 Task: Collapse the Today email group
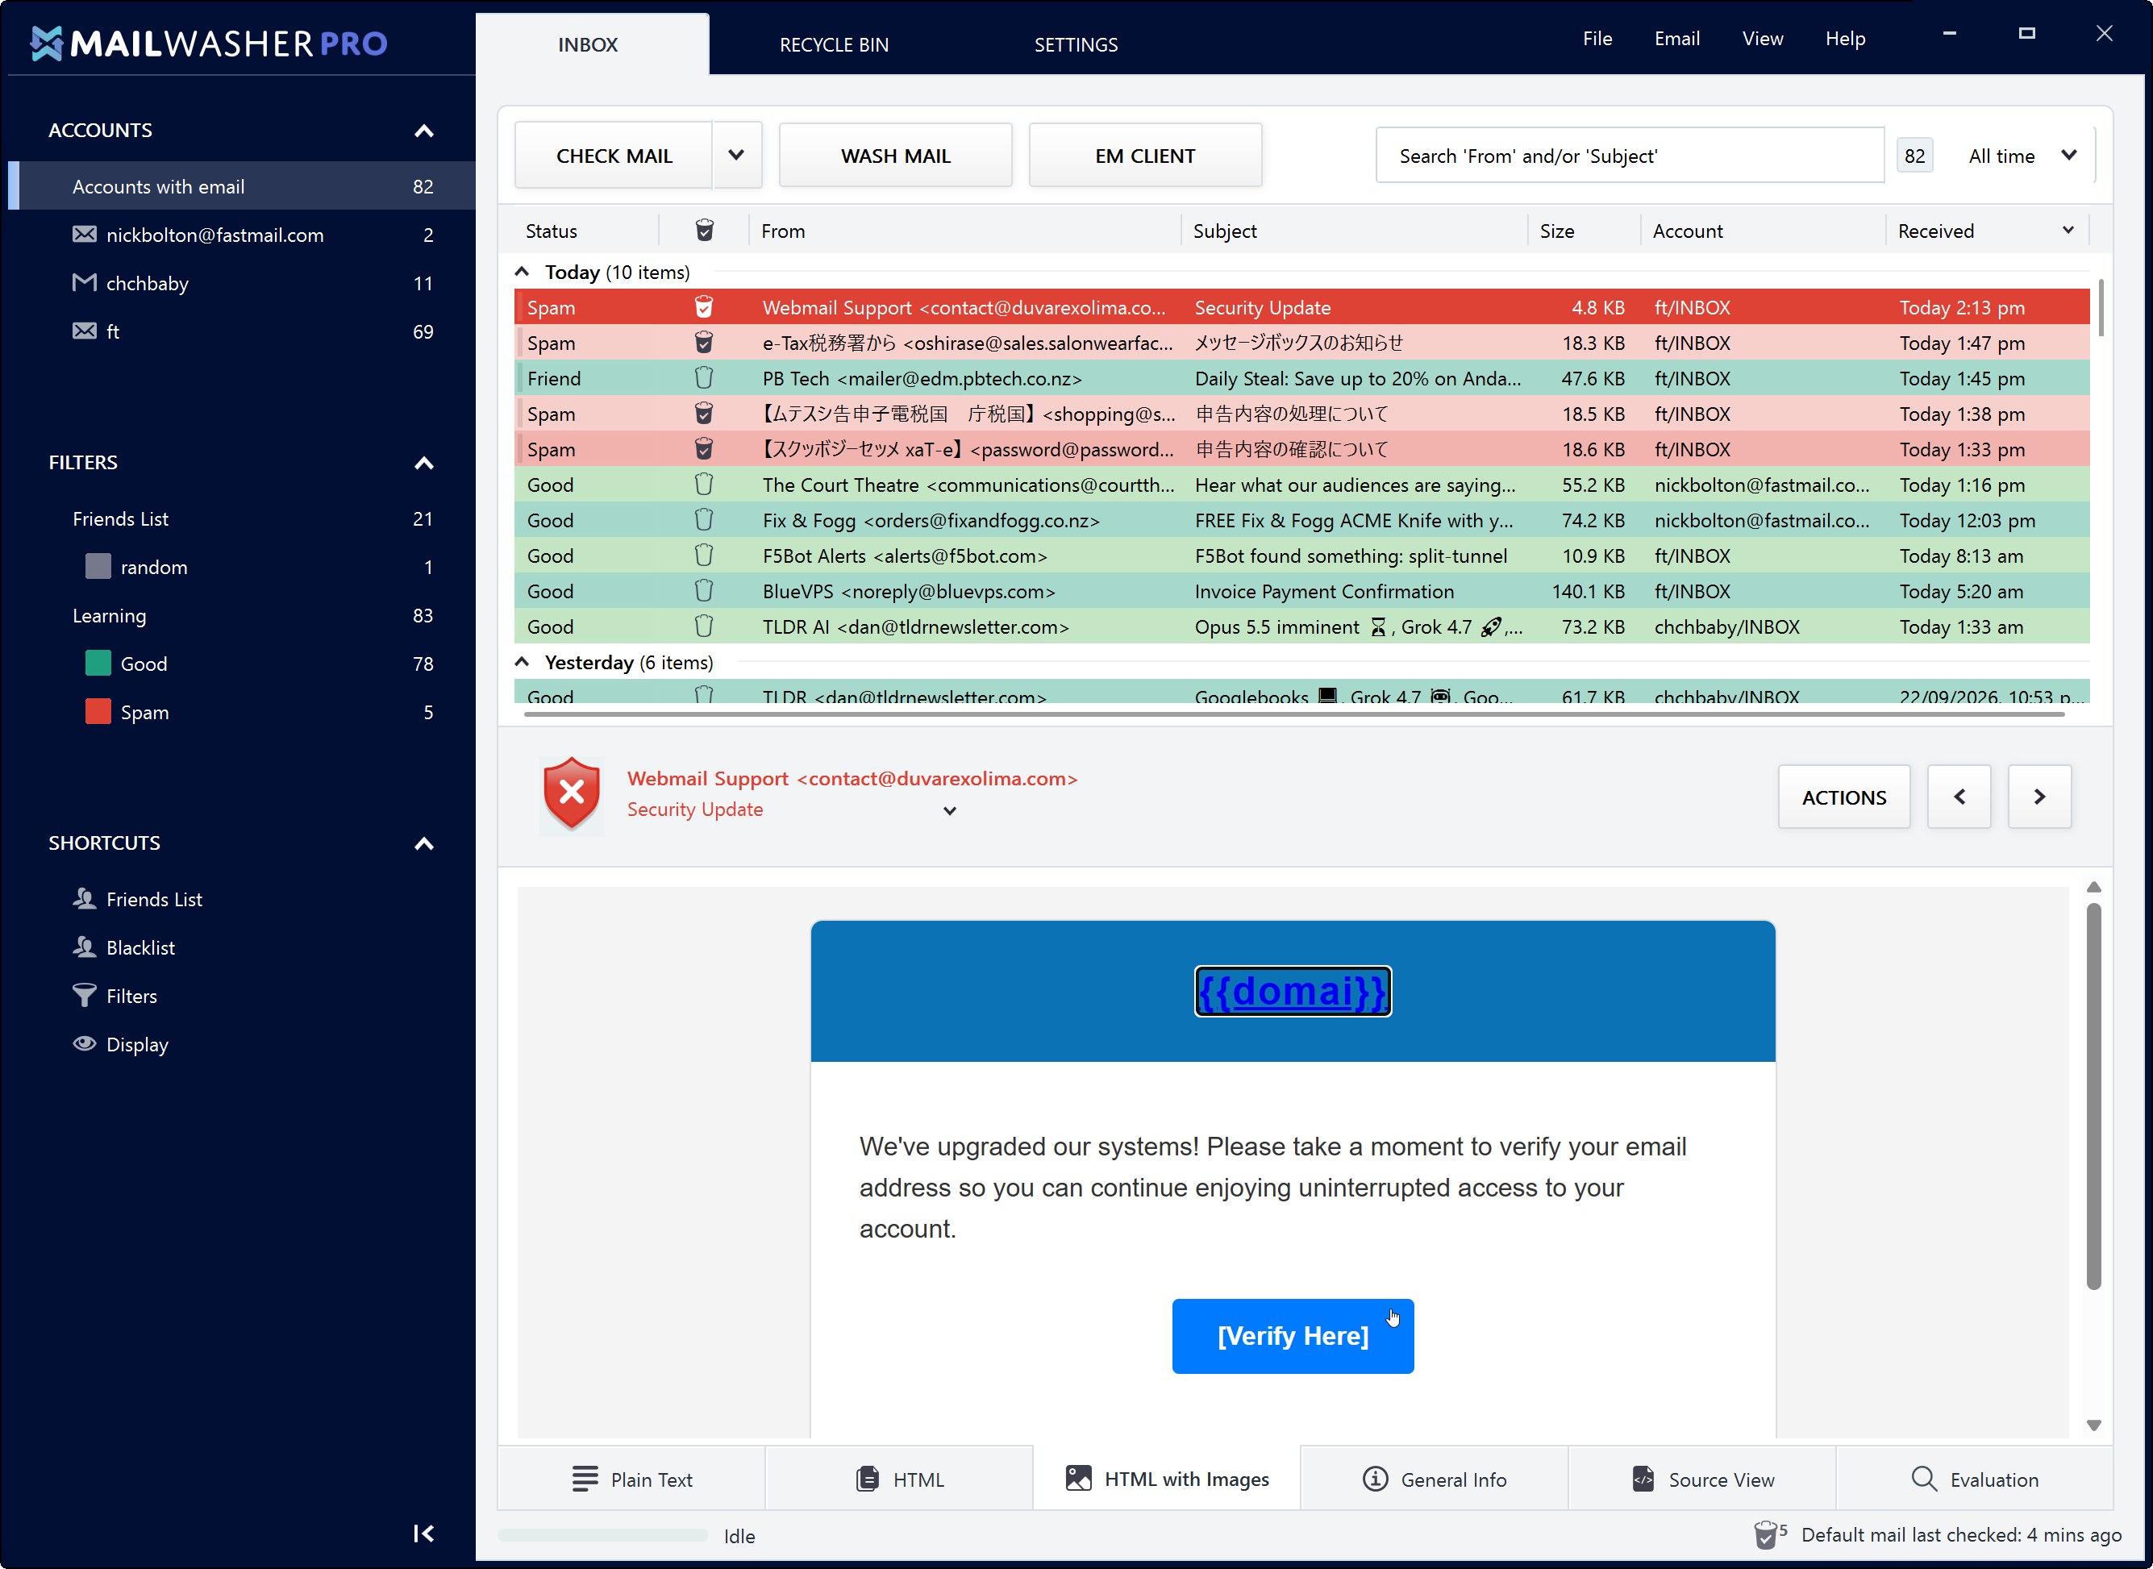tap(522, 272)
